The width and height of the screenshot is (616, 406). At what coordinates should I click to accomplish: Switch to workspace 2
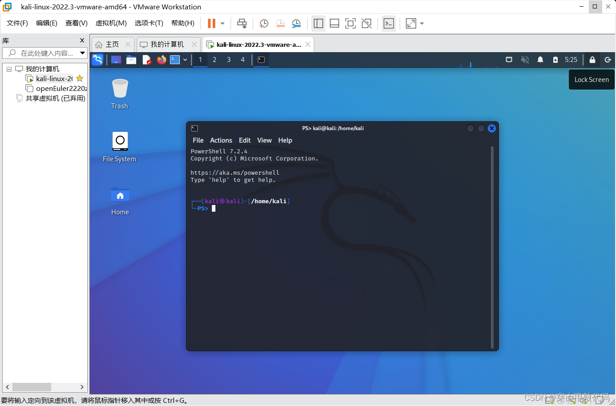click(x=215, y=60)
